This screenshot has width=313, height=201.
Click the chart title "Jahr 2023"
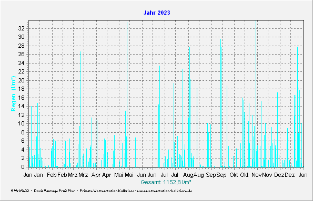click(x=157, y=13)
